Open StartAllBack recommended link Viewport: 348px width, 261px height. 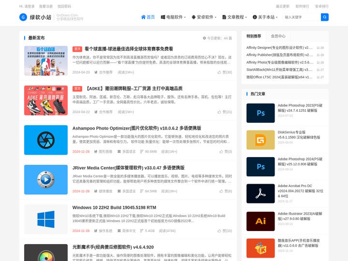tap(279, 70)
